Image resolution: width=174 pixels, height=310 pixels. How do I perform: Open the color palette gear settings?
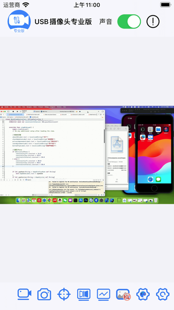point(143,294)
